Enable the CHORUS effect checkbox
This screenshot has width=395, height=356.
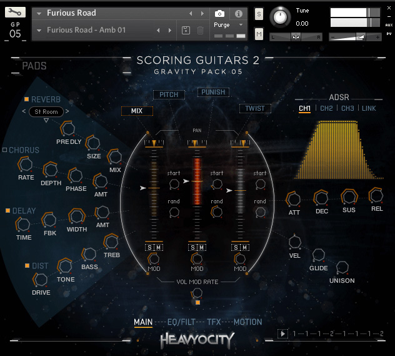point(4,150)
